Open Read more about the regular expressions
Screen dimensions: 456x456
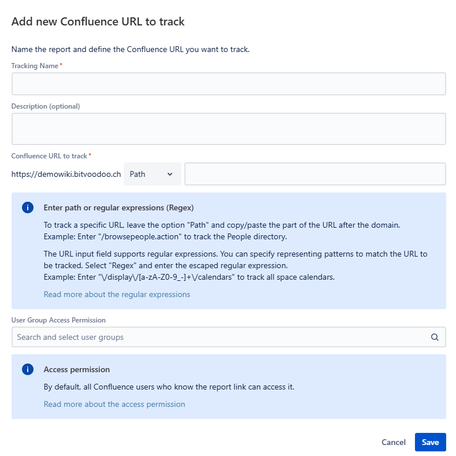[117, 294]
